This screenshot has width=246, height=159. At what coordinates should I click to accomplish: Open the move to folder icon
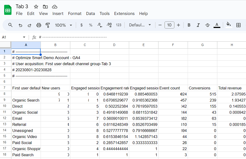pos(45,7)
